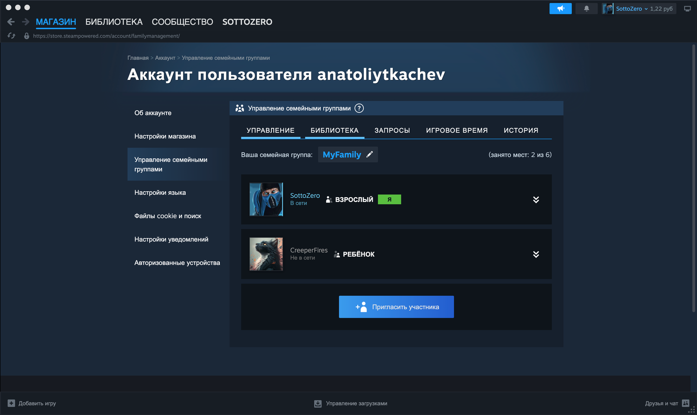This screenshot has height=415, width=697.
Task: Open Файлы cookie и поиск
Action: pyautogui.click(x=168, y=216)
